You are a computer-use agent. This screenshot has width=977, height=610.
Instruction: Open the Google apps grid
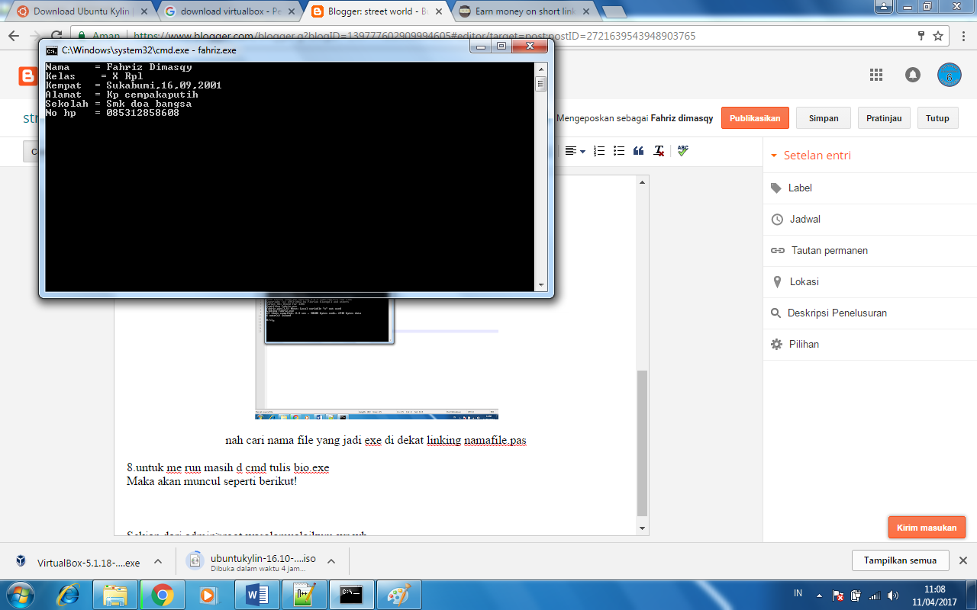tap(875, 75)
